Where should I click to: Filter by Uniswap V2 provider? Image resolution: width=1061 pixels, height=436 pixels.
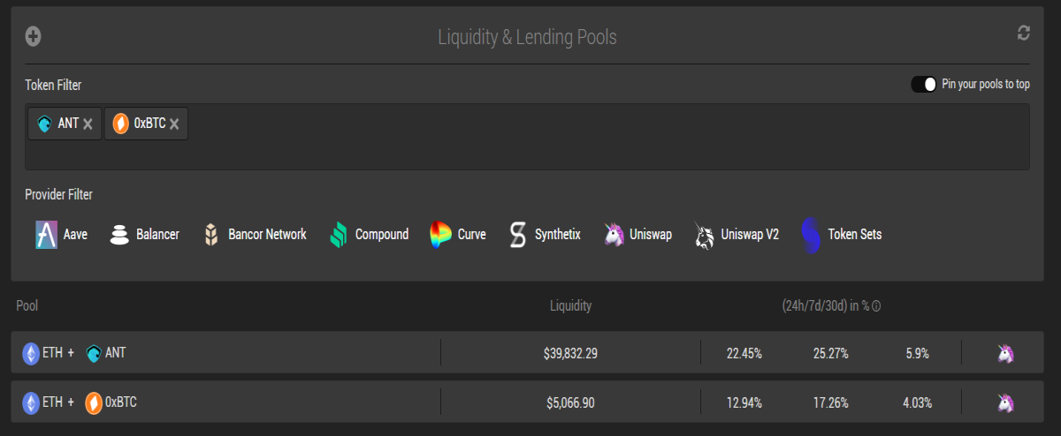click(737, 235)
